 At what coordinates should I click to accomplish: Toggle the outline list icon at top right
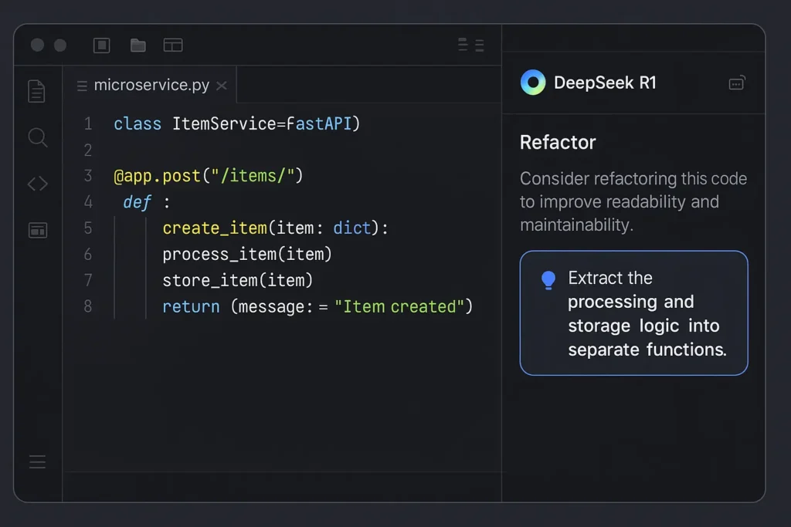tap(471, 45)
